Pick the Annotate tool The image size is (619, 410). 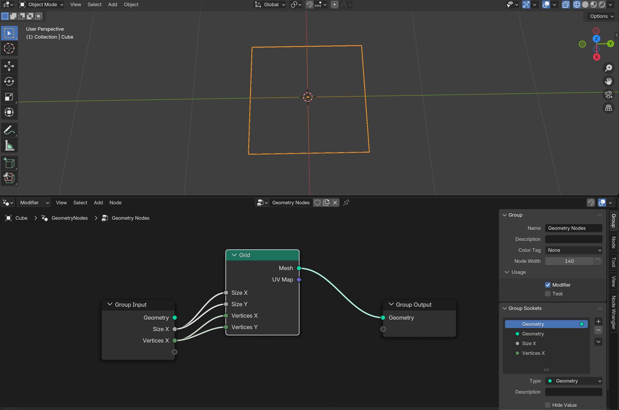(9, 130)
